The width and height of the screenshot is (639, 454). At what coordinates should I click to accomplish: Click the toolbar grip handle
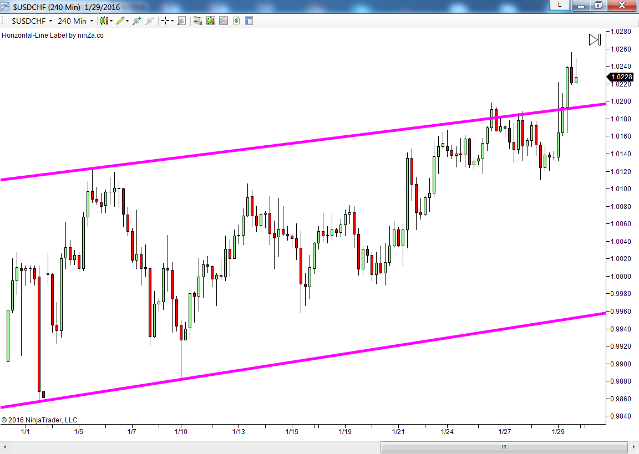(x=3, y=21)
